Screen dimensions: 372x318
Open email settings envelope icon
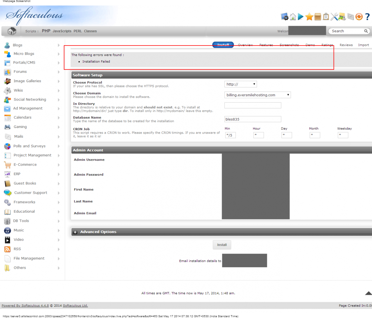(x=351, y=16)
